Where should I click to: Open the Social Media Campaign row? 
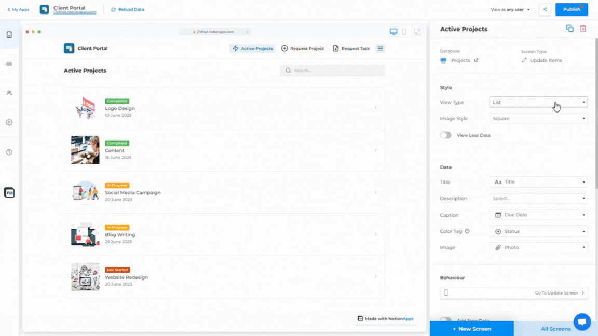point(224,192)
